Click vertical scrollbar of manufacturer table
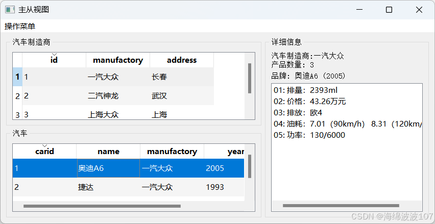This screenshot has height=224, width=435. [249, 78]
